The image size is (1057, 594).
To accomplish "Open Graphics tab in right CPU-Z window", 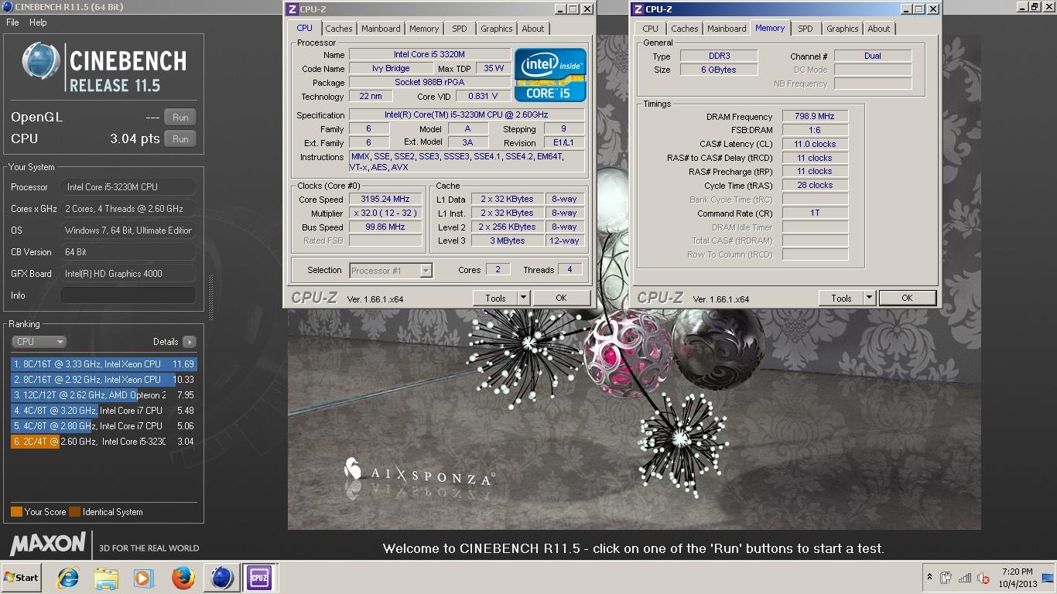I will coord(842,29).
